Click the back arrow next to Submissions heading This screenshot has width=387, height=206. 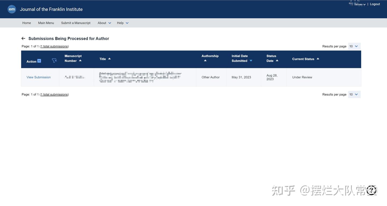pyautogui.click(x=23, y=38)
